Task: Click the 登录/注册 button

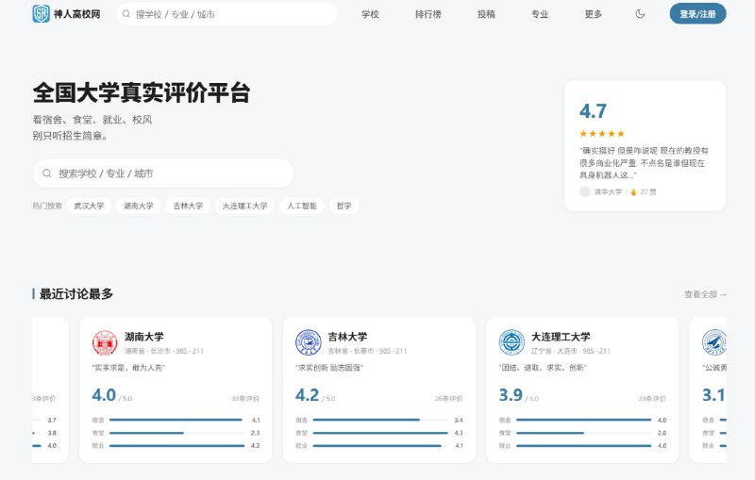Action: pyautogui.click(x=697, y=14)
